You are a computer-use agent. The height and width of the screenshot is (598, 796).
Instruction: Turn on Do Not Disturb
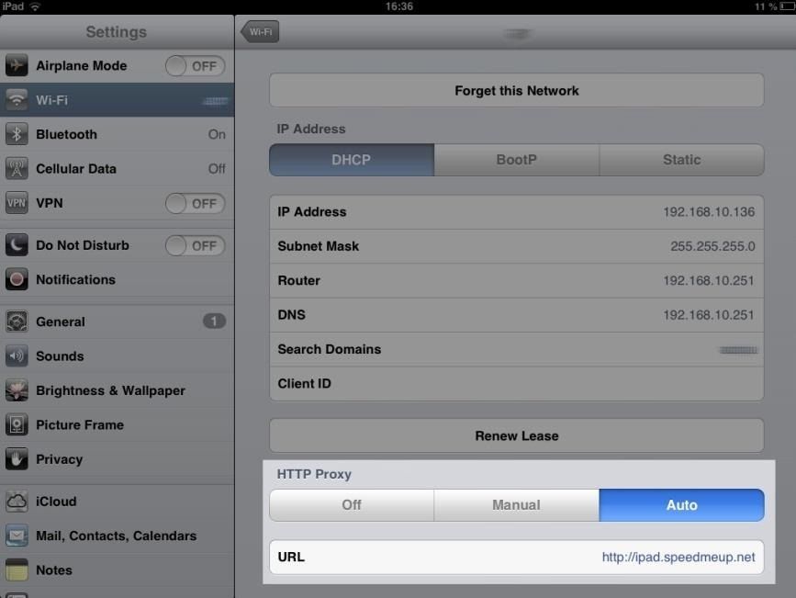pyautogui.click(x=195, y=244)
